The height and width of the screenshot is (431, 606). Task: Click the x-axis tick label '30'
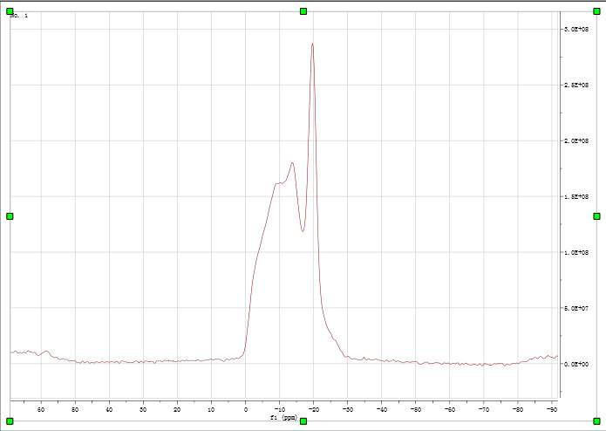coord(143,410)
